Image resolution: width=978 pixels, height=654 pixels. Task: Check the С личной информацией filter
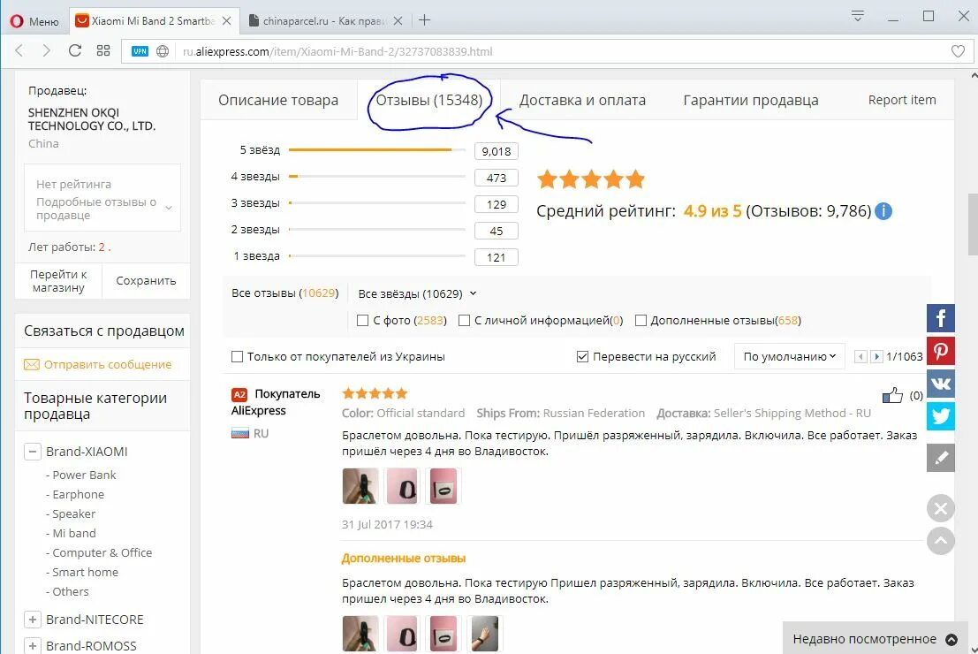(x=464, y=320)
